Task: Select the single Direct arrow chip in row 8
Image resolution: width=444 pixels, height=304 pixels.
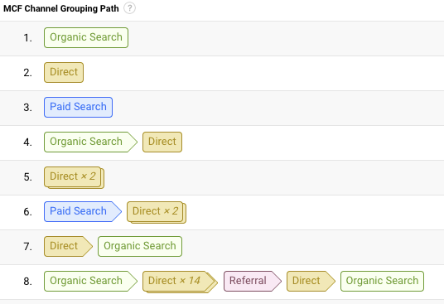Action: pyautogui.click(x=311, y=282)
